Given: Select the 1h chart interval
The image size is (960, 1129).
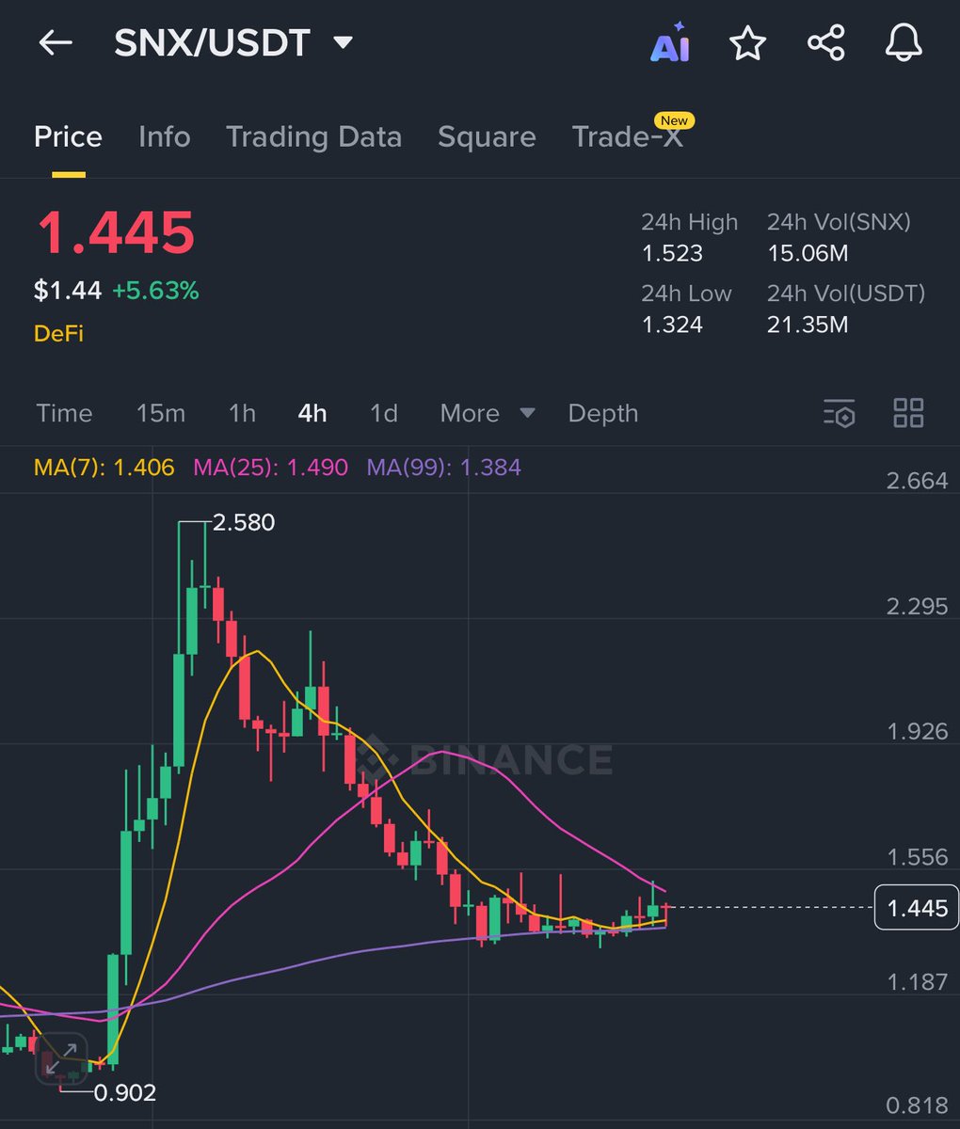Looking at the screenshot, I should click(242, 413).
